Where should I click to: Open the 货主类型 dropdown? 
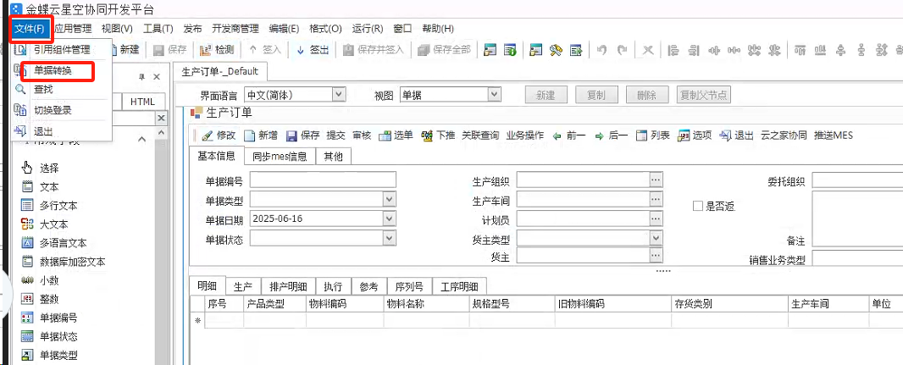[x=656, y=238]
